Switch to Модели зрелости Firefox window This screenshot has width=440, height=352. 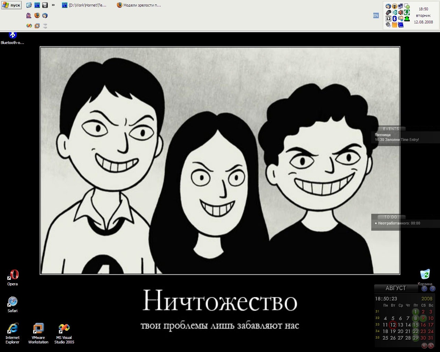[139, 5]
